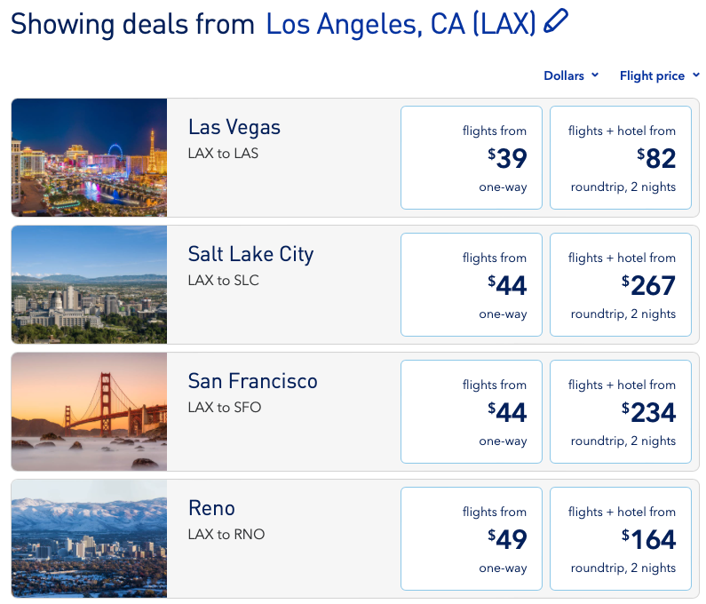Click the Reno destination title
This screenshot has height=604, width=706.
[x=211, y=509]
